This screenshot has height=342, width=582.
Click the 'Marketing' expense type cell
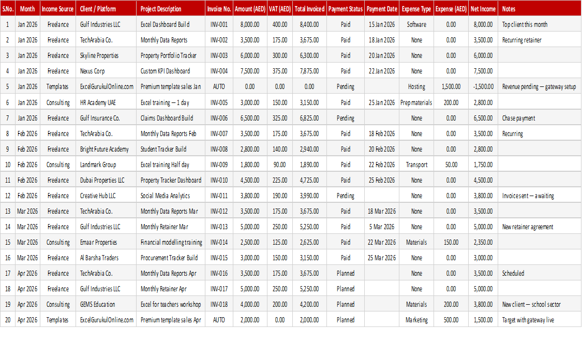(x=416, y=320)
